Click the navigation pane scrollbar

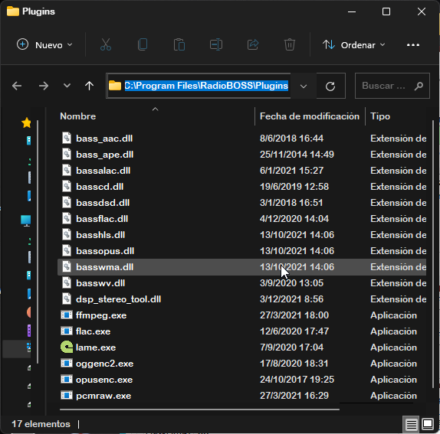click(38, 242)
